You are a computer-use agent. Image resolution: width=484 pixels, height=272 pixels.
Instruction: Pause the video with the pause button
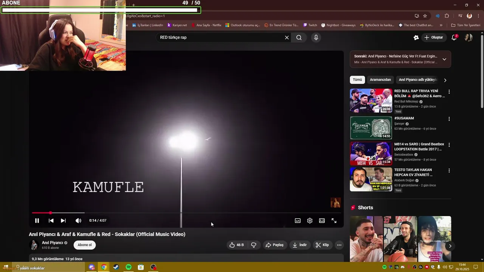tap(37, 221)
